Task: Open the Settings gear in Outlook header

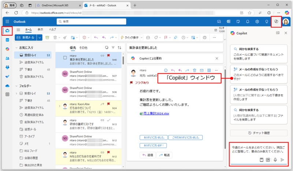Action: pos(257,22)
